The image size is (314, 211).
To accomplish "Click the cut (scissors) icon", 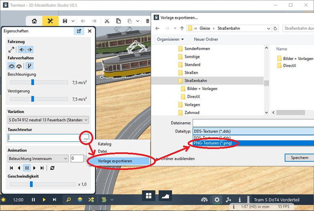I will [107, 21].
